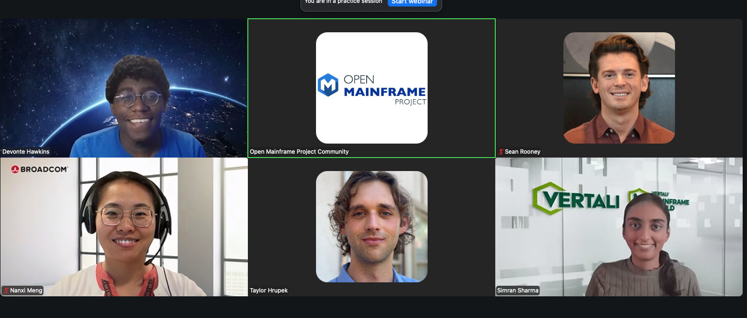Click the muted microphone icon beside Sean Rooney
This screenshot has height=318, width=747.
501,152
